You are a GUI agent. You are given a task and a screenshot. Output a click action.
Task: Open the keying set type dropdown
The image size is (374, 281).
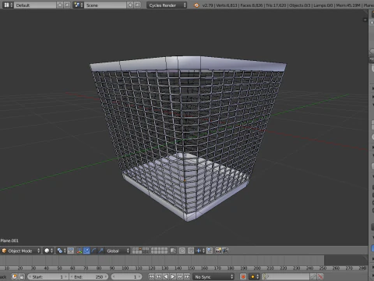(254, 277)
